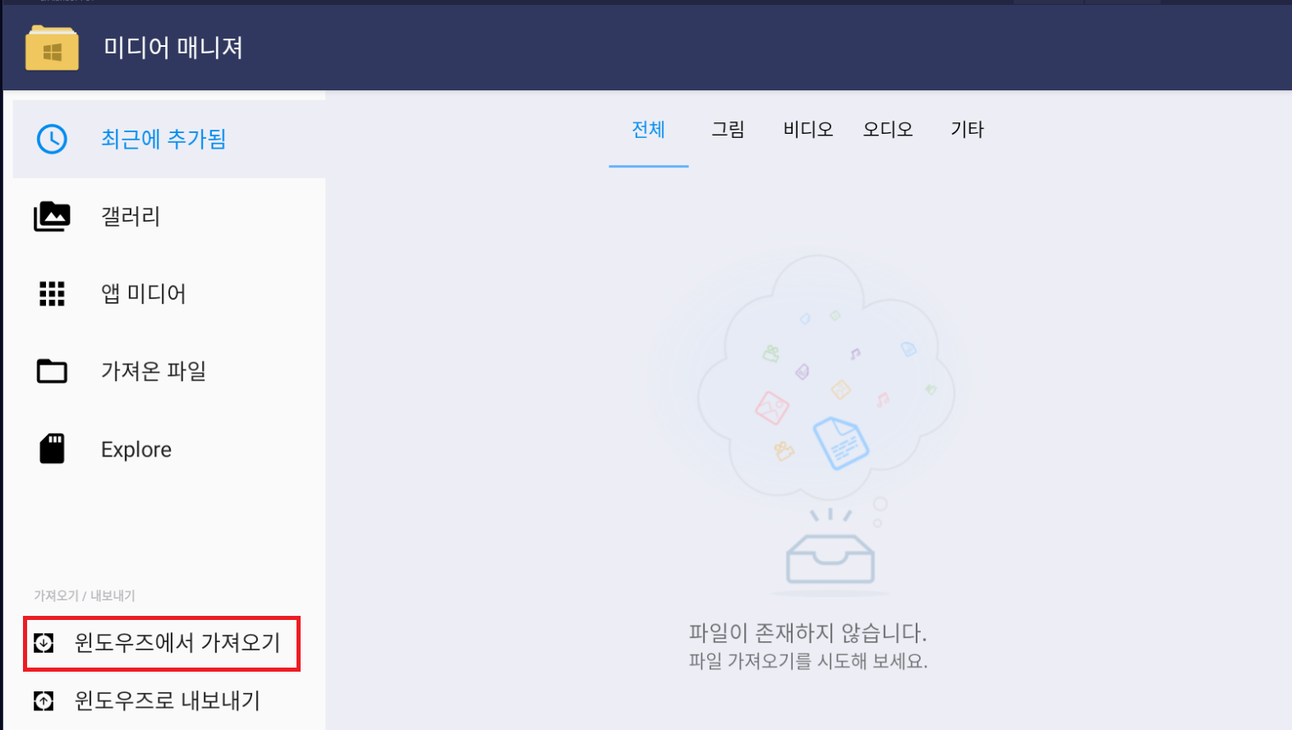1292x730 pixels.
Task: Switch to the 전체 tab
Action: pos(648,130)
